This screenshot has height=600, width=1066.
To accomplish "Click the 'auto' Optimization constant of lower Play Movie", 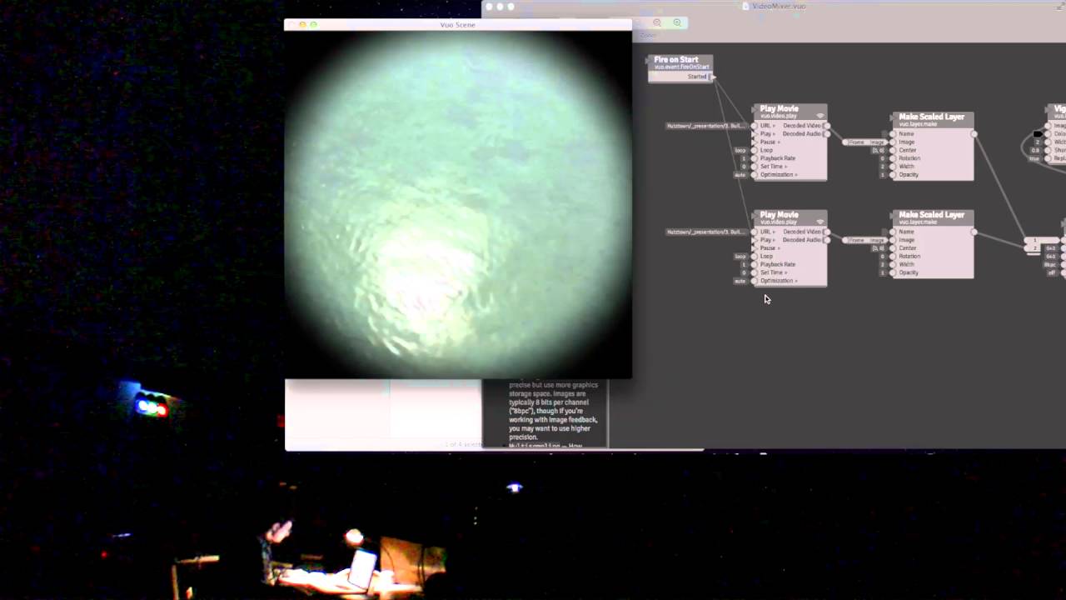I will tap(740, 281).
